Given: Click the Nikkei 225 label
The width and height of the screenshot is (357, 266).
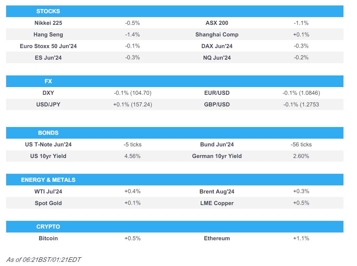Looking at the screenshot, I should click(x=48, y=23).
